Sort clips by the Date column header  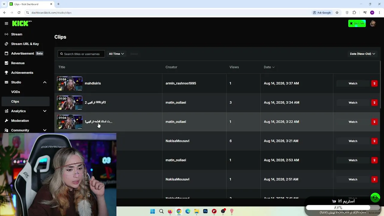pos(269,67)
